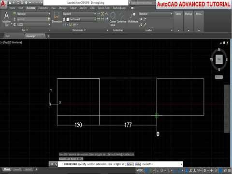Add a new drawing tab

(x=48, y=36)
